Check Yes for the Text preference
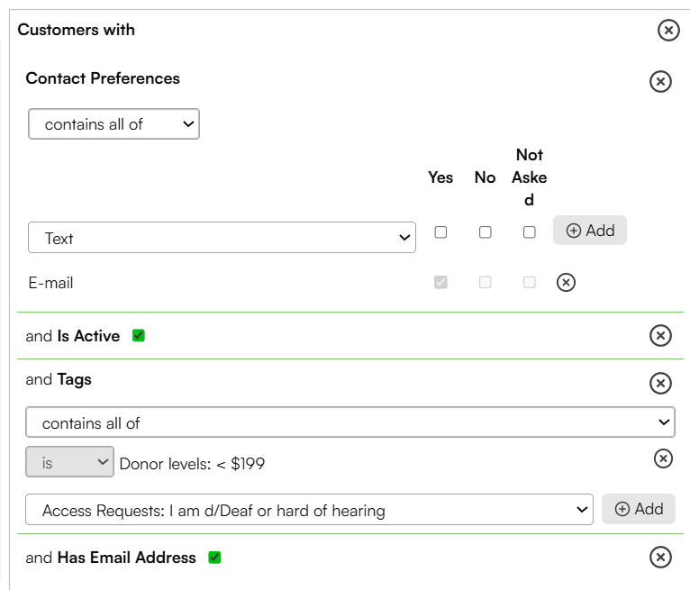Image resolution: width=690 pixels, height=590 pixels. (x=440, y=231)
